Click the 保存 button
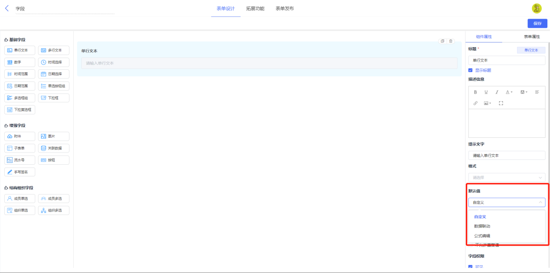 tap(537, 23)
